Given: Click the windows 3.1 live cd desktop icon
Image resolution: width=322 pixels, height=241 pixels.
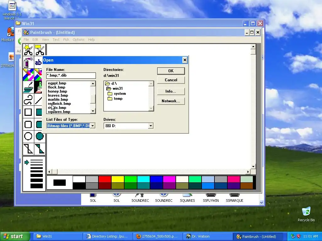Looking at the screenshot, I should point(12,10).
